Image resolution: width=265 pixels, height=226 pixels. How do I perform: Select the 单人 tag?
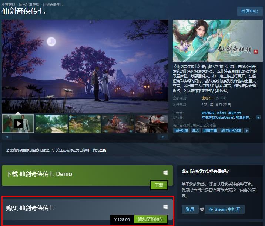195,130
